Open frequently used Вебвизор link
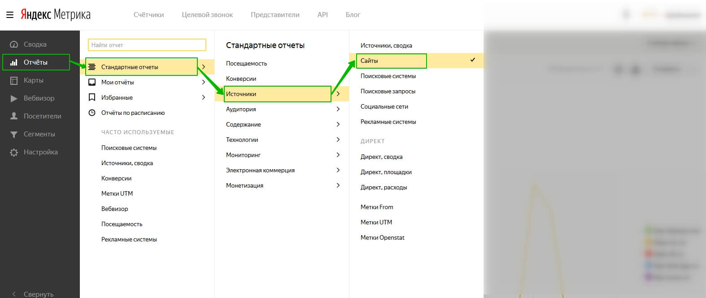This screenshot has height=298, width=706. click(115, 209)
